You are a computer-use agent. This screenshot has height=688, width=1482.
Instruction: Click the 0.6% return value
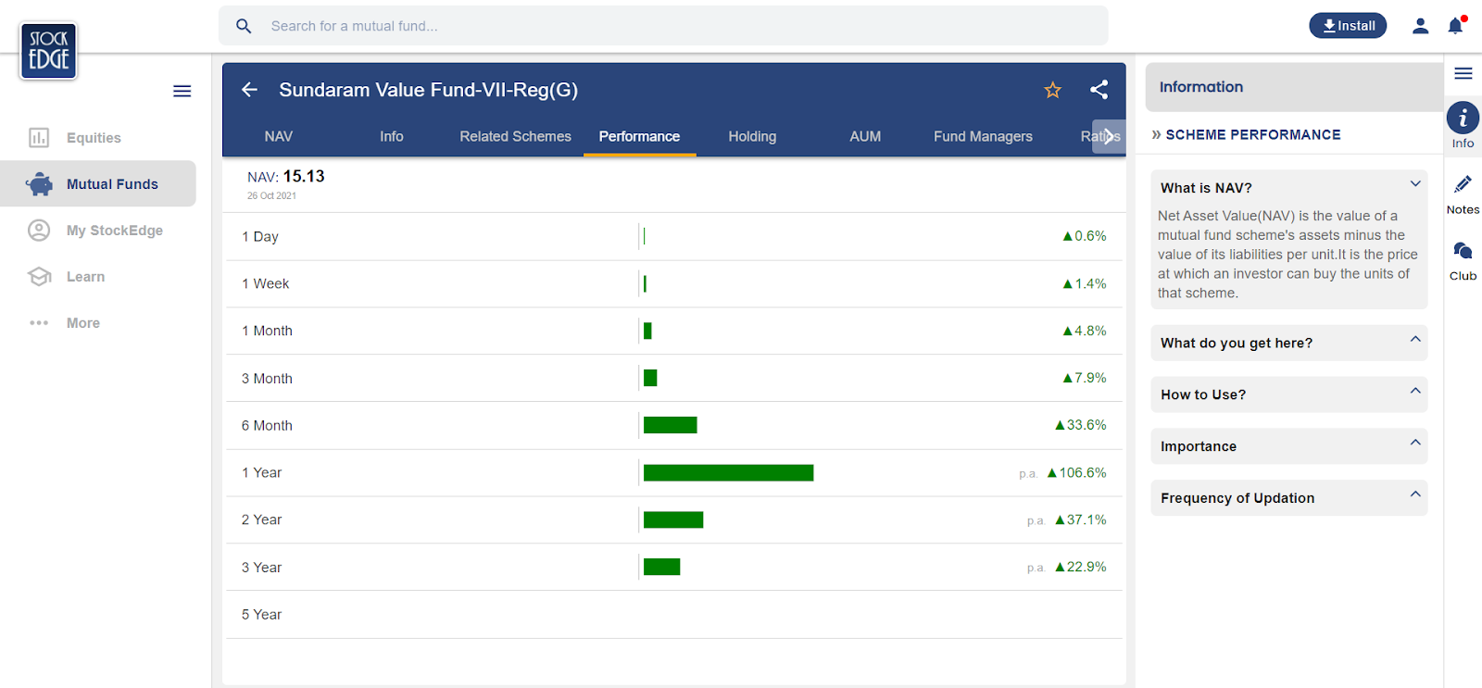pyautogui.click(x=1090, y=236)
